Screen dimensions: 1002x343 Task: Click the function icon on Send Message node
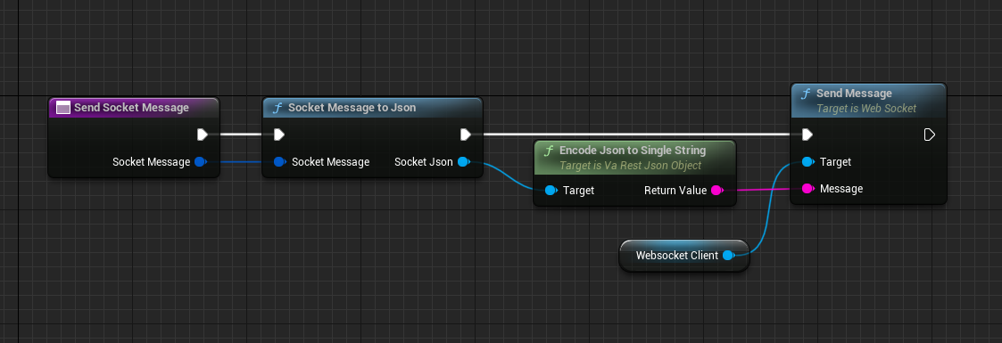click(807, 94)
